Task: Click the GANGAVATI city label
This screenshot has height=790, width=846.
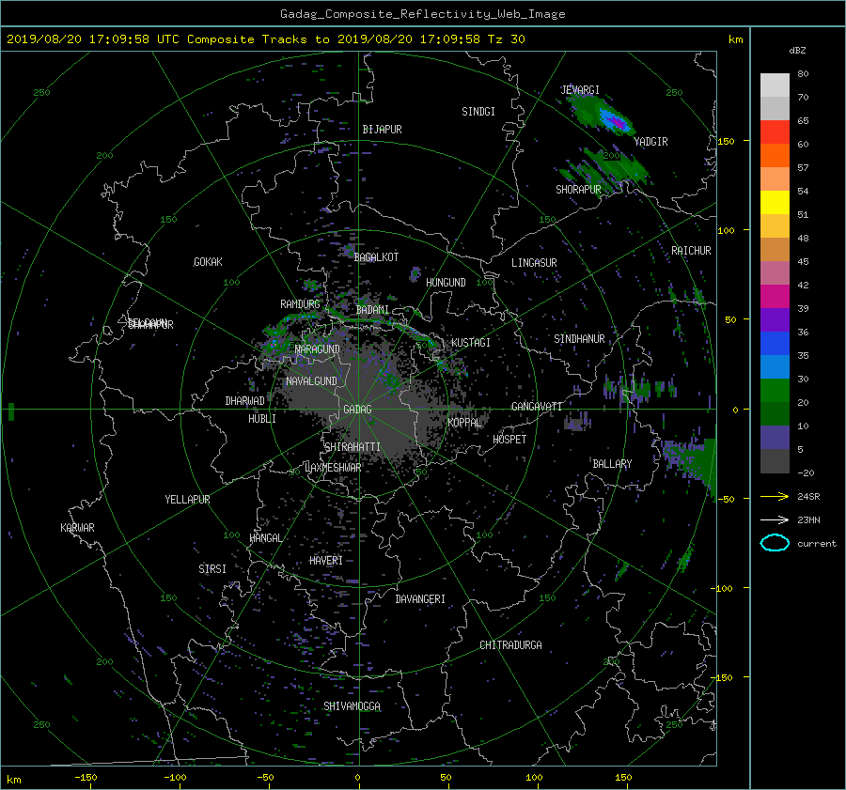Action: (537, 406)
